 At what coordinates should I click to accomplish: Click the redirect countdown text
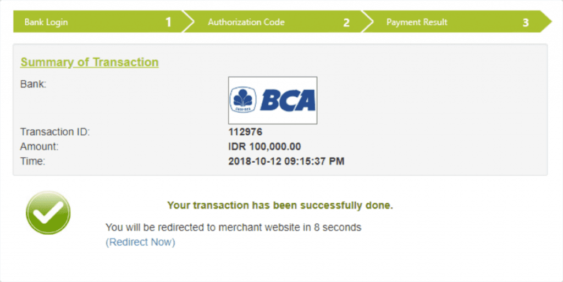233,228
